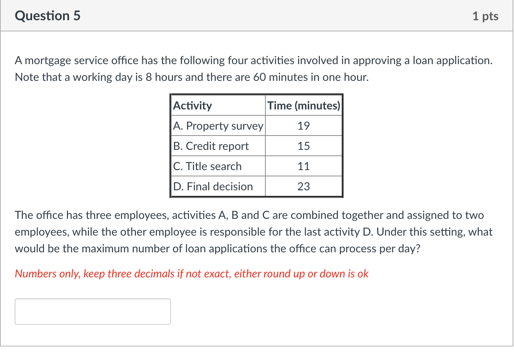
Task: Click the bordered activities table
Action: (x=257, y=146)
